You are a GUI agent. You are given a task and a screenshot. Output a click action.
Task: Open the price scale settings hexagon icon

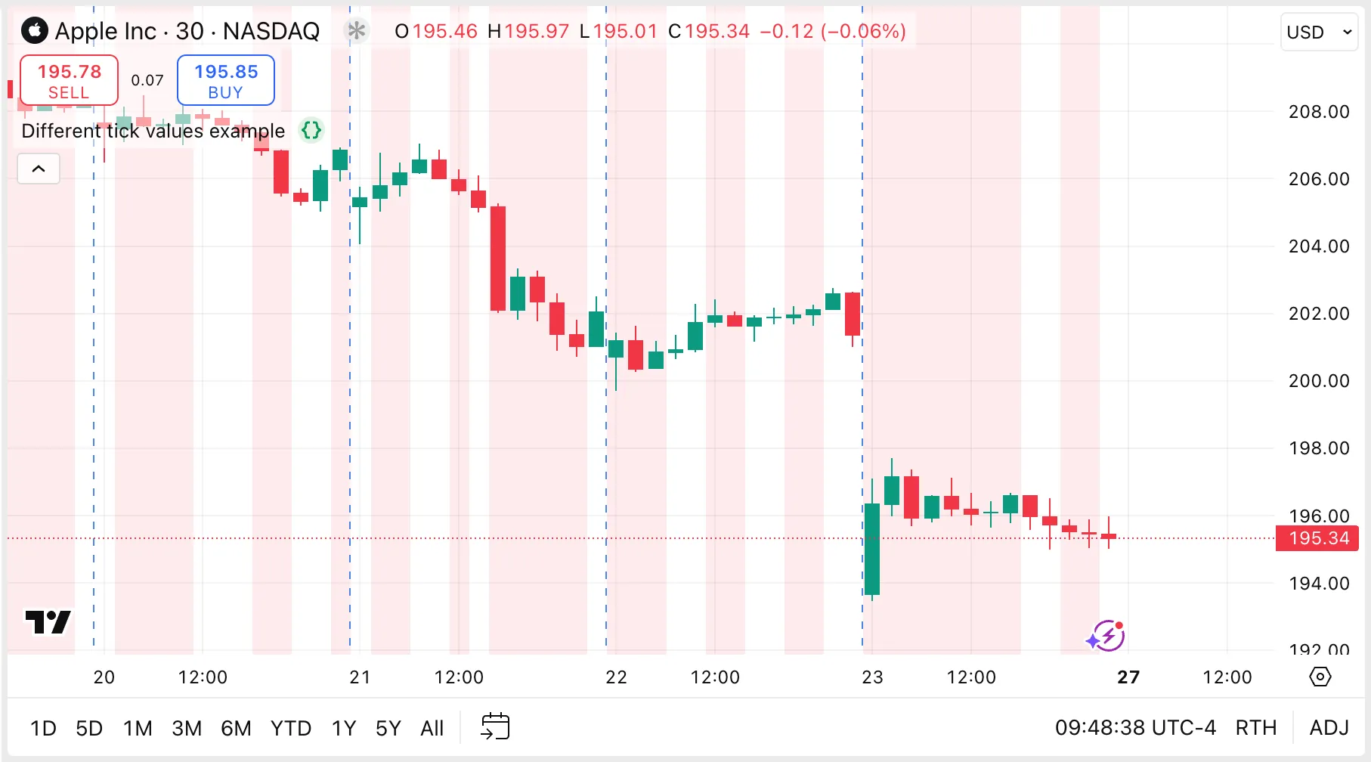coord(1320,677)
